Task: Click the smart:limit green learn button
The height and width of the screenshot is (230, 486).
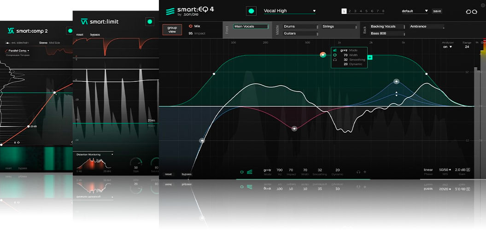Action: point(149,22)
